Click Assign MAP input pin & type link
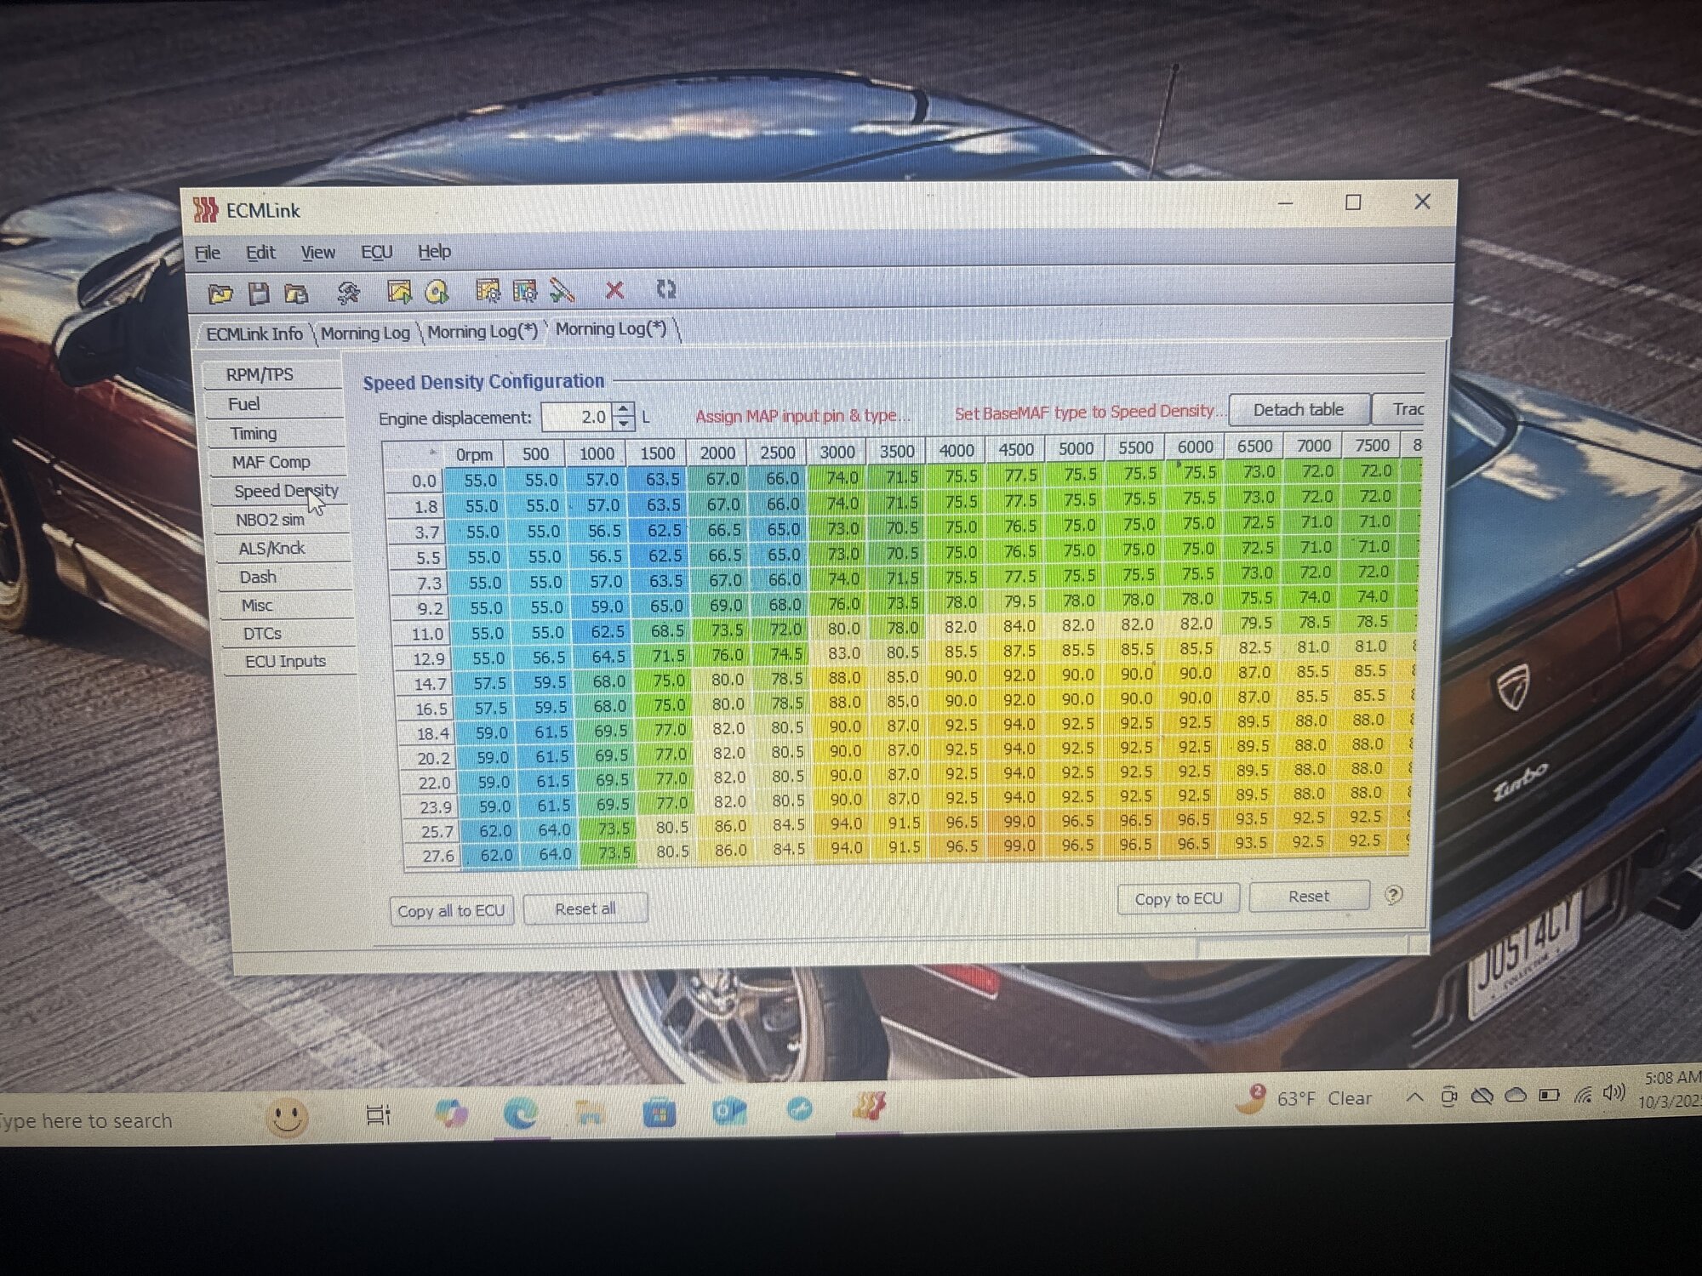Screen dimensions: 1702x1276 (x=802, y=415)
